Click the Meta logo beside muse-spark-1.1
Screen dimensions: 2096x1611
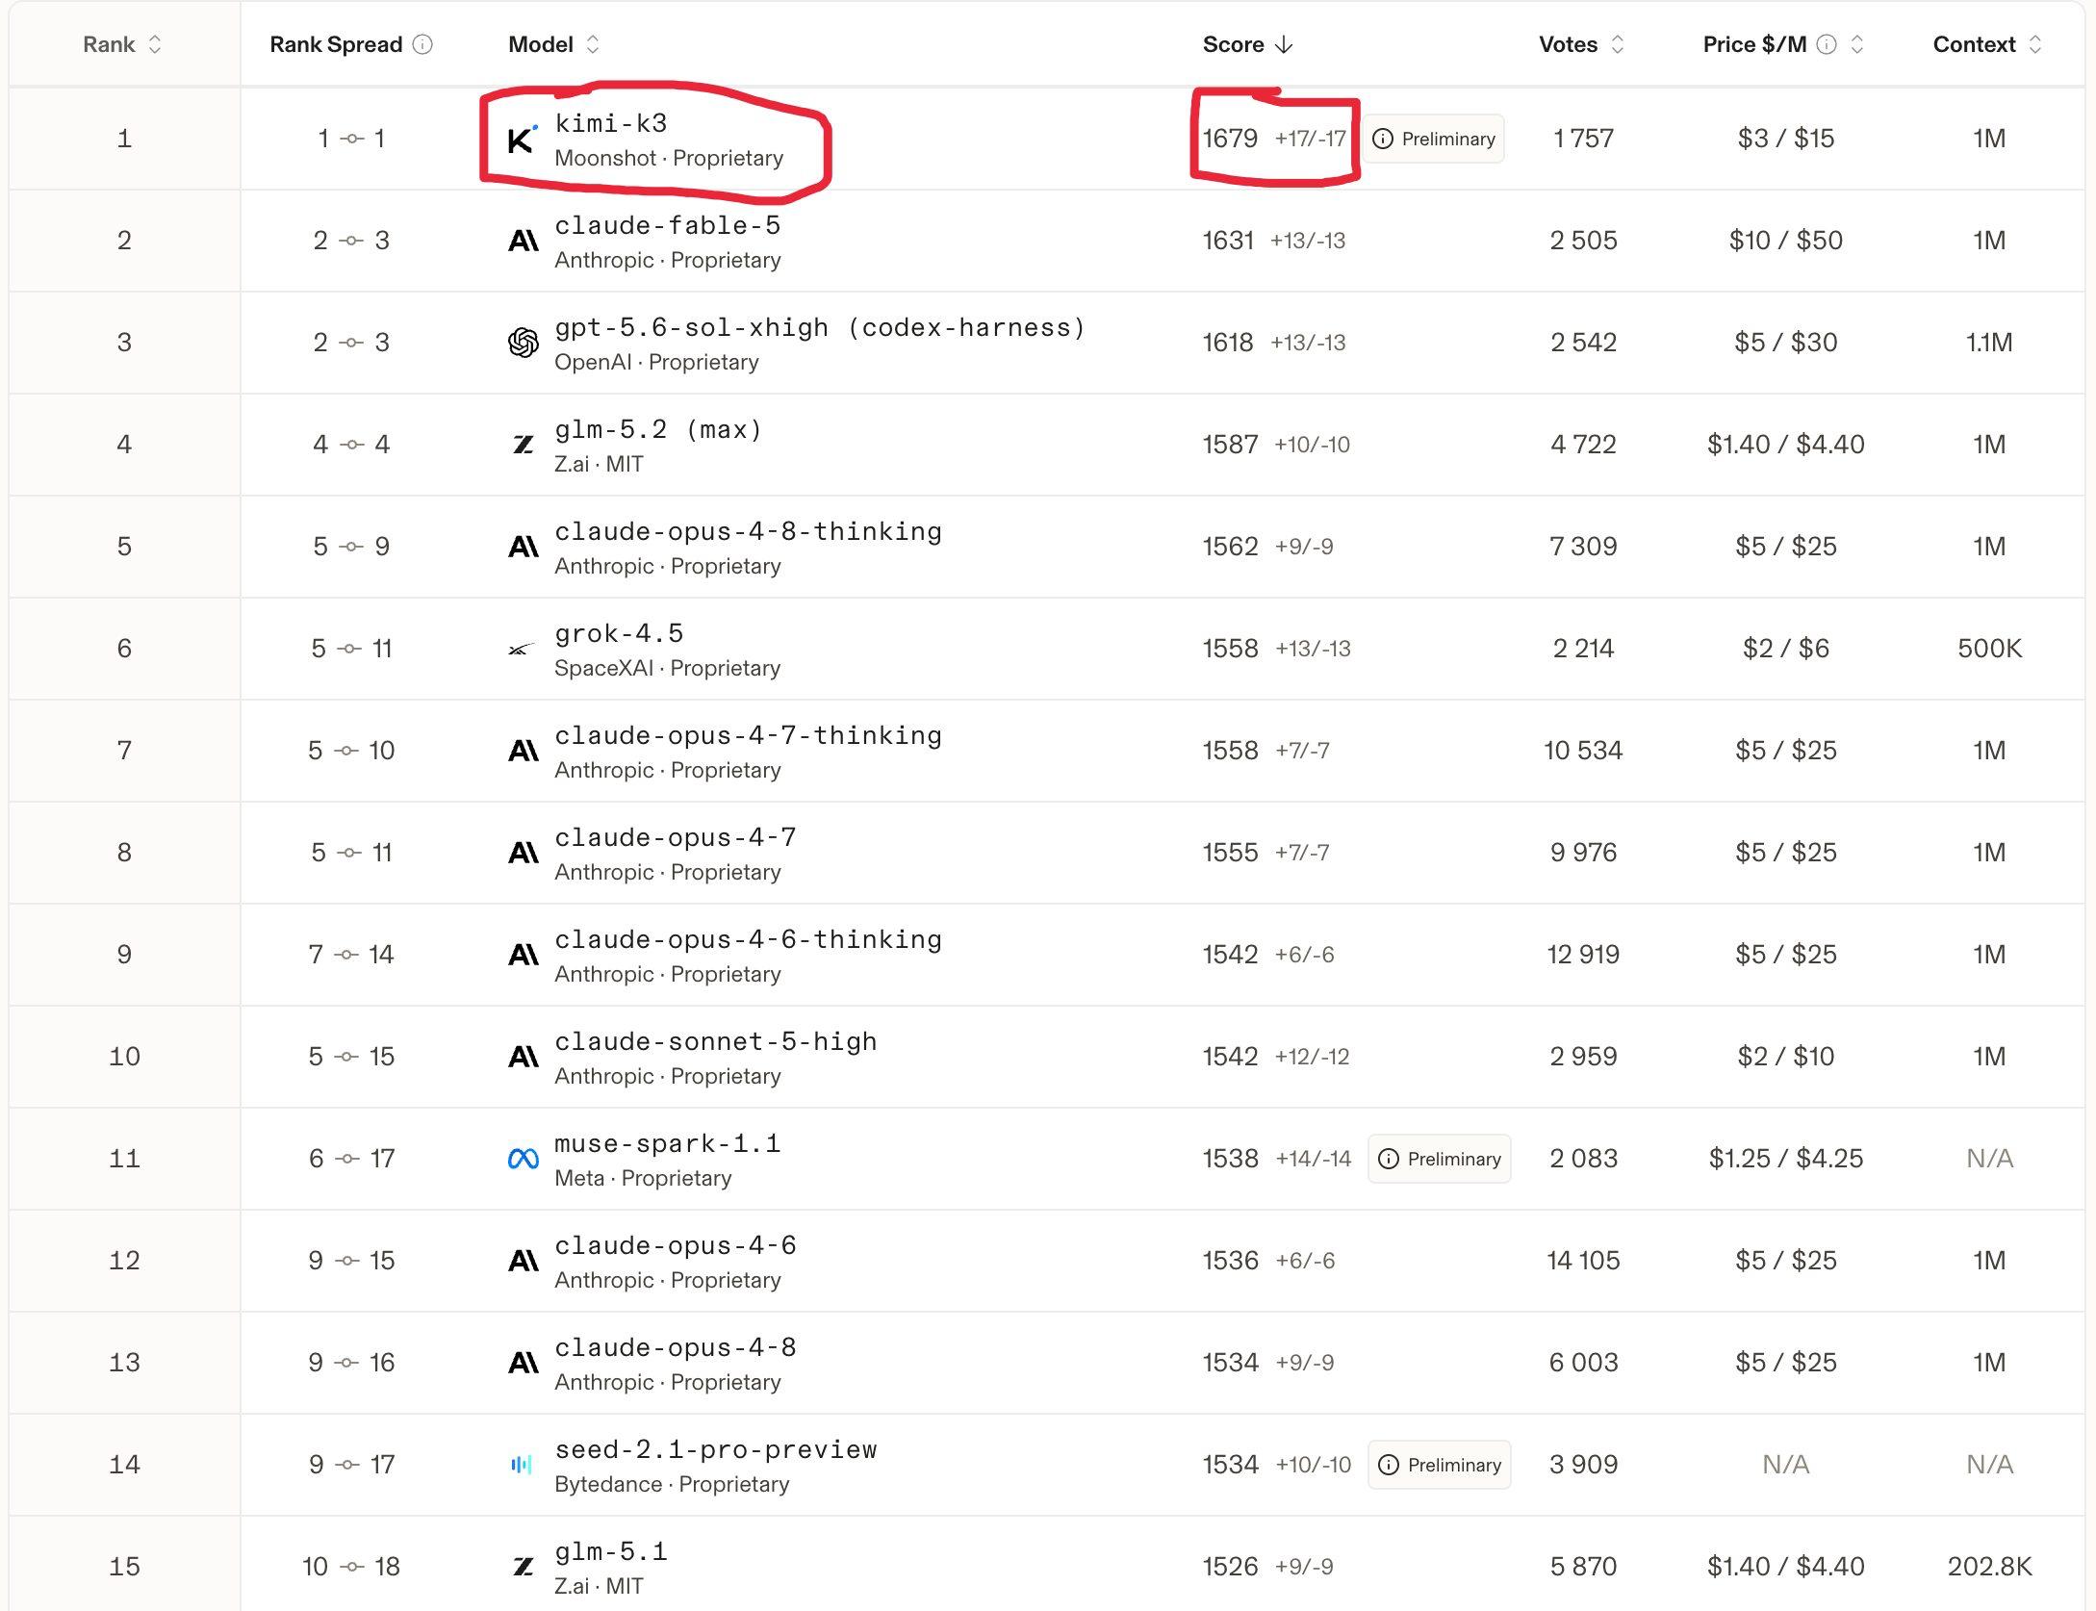(523, 1159)
